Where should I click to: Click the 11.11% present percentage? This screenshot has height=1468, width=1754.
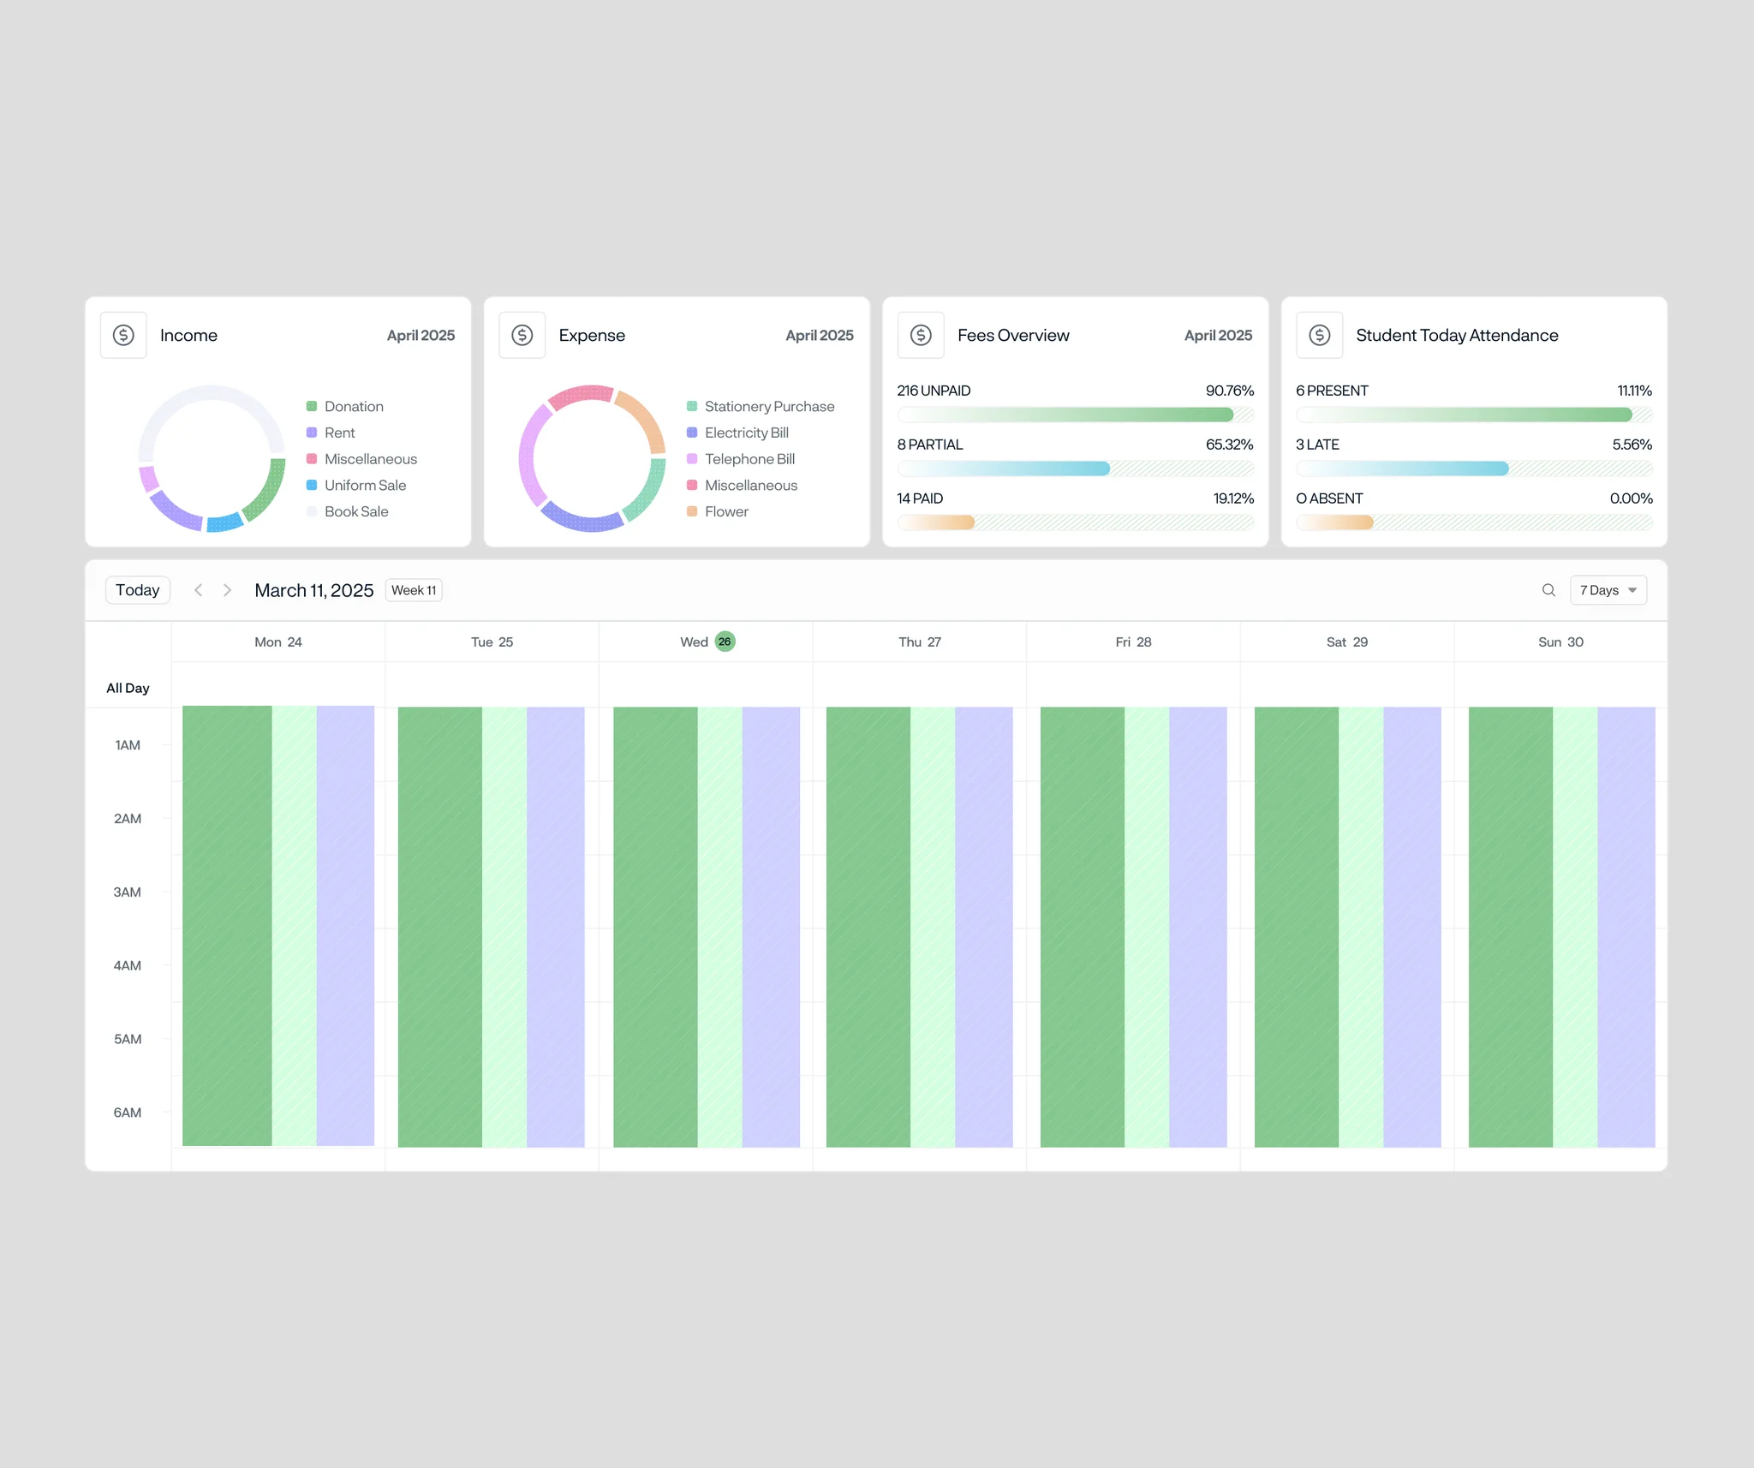pos(1634,391)
